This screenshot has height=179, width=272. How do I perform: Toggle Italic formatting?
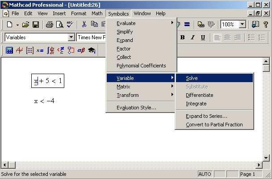tap(192, 37)
